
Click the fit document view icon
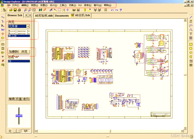point(34,10)
